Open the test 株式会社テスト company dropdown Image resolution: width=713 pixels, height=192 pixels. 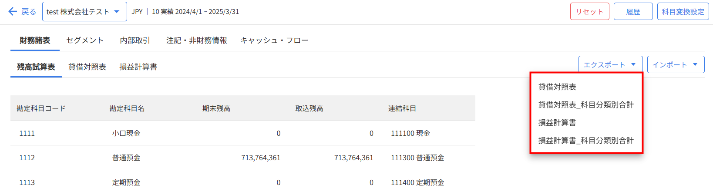84,12
